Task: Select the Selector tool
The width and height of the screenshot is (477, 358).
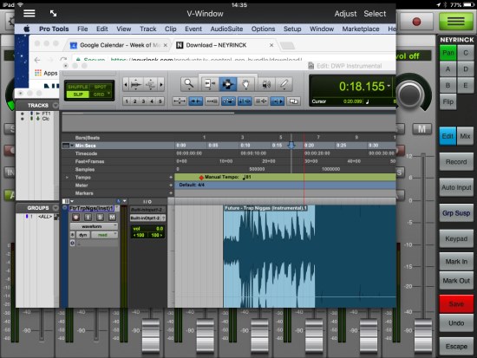Action: (x=227, y=84)
